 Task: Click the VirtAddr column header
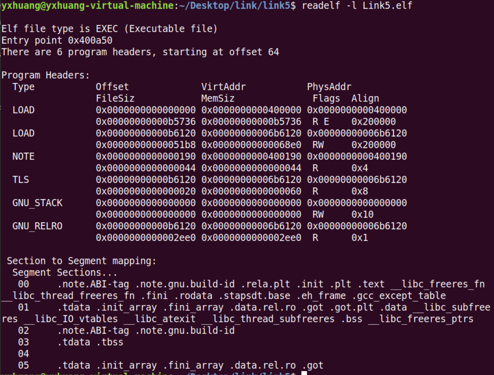click(x=223, y=87)
